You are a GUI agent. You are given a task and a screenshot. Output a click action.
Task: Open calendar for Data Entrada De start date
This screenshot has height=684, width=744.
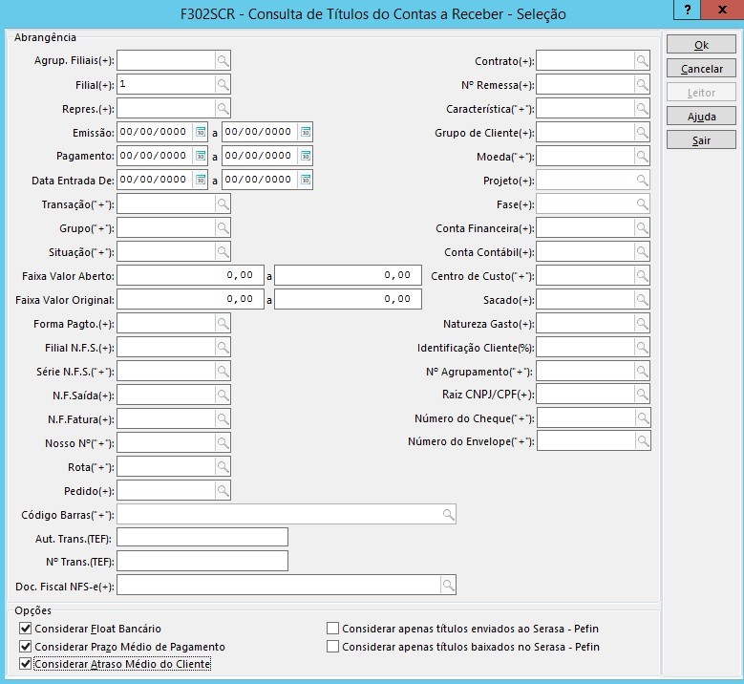point(201,180)
